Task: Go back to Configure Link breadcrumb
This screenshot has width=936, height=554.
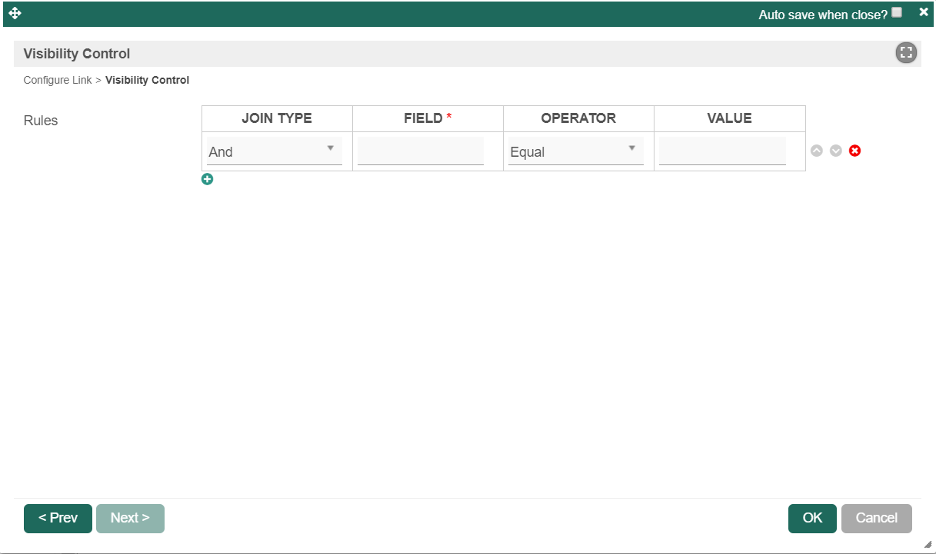Action: [x=58, y=80]
